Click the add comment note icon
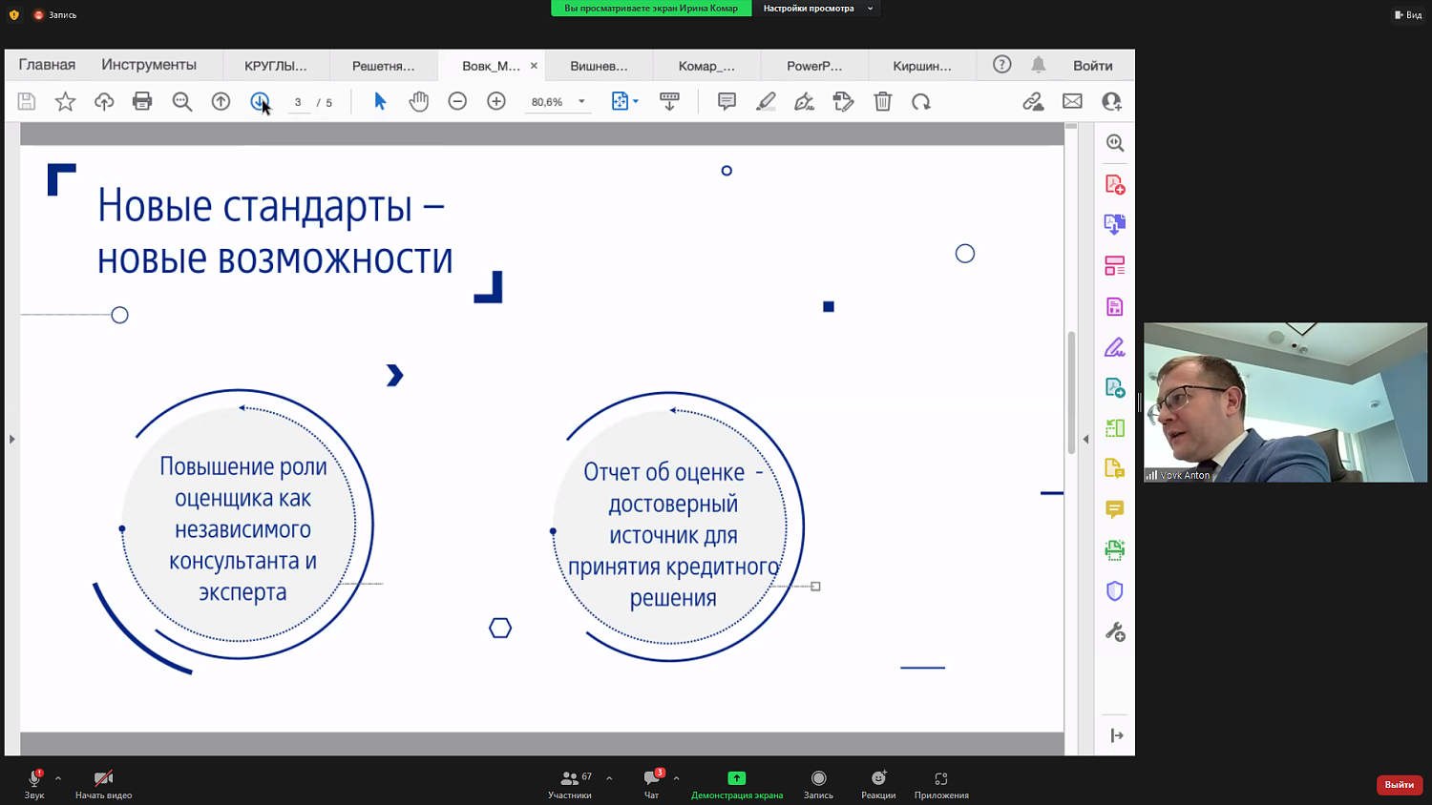 pyautogui.click(x=727, y=101)
